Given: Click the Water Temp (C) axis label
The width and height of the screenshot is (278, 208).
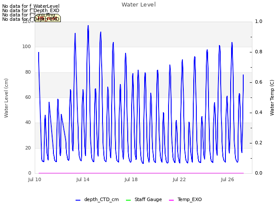Looking at the screenshot, I should tap(272, 97).
